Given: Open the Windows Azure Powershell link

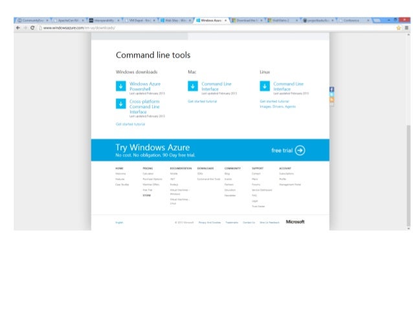Looking at the screenshot, I should pos(145,86).
